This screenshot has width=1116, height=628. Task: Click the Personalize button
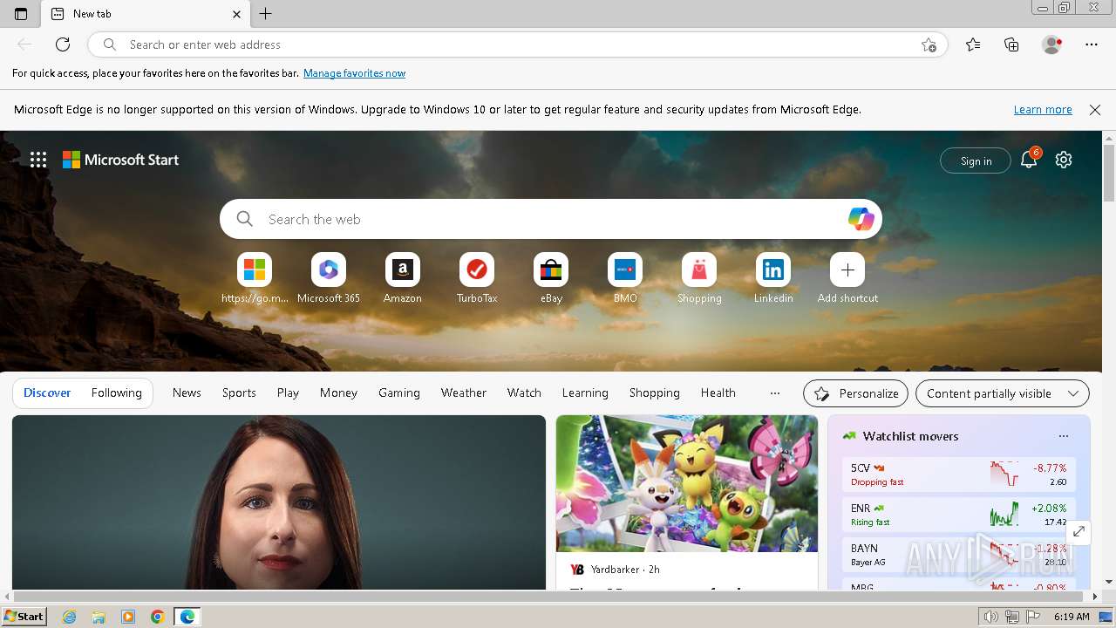pyautogui.click(x=855, y=393)
